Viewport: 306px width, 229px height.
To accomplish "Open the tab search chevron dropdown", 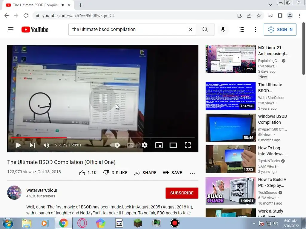I will click(270, 5).
